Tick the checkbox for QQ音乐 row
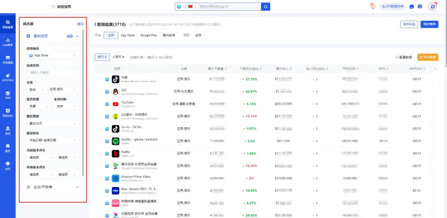 point(99,116)
